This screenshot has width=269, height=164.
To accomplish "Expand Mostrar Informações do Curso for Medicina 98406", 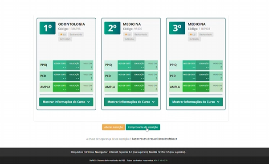I will click(131, 102).
